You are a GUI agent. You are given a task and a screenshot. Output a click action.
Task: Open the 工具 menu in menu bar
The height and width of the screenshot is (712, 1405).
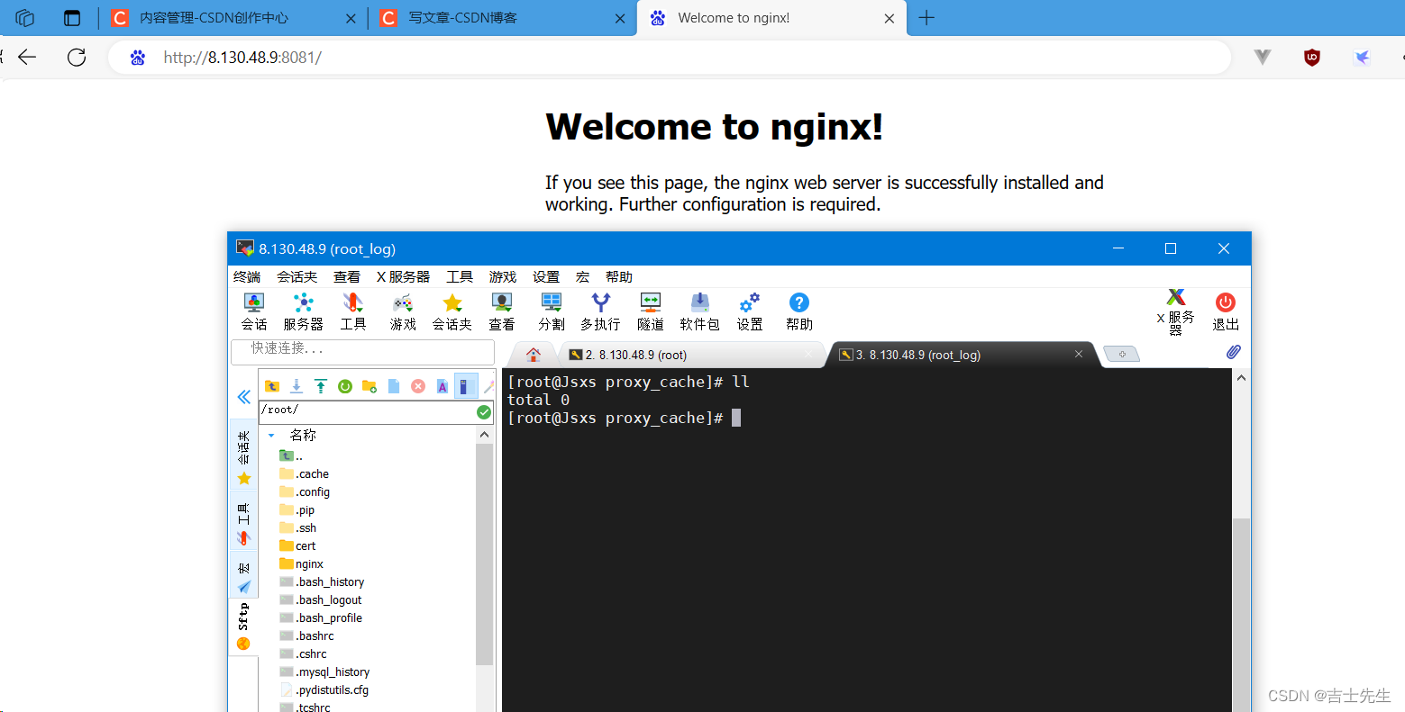(x=460, y=276)
